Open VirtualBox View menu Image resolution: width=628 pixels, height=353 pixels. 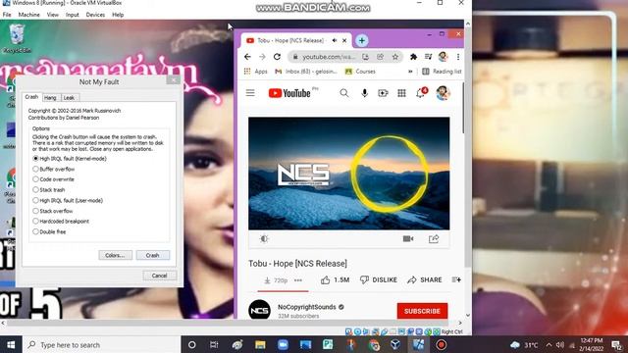click(52, 15)
